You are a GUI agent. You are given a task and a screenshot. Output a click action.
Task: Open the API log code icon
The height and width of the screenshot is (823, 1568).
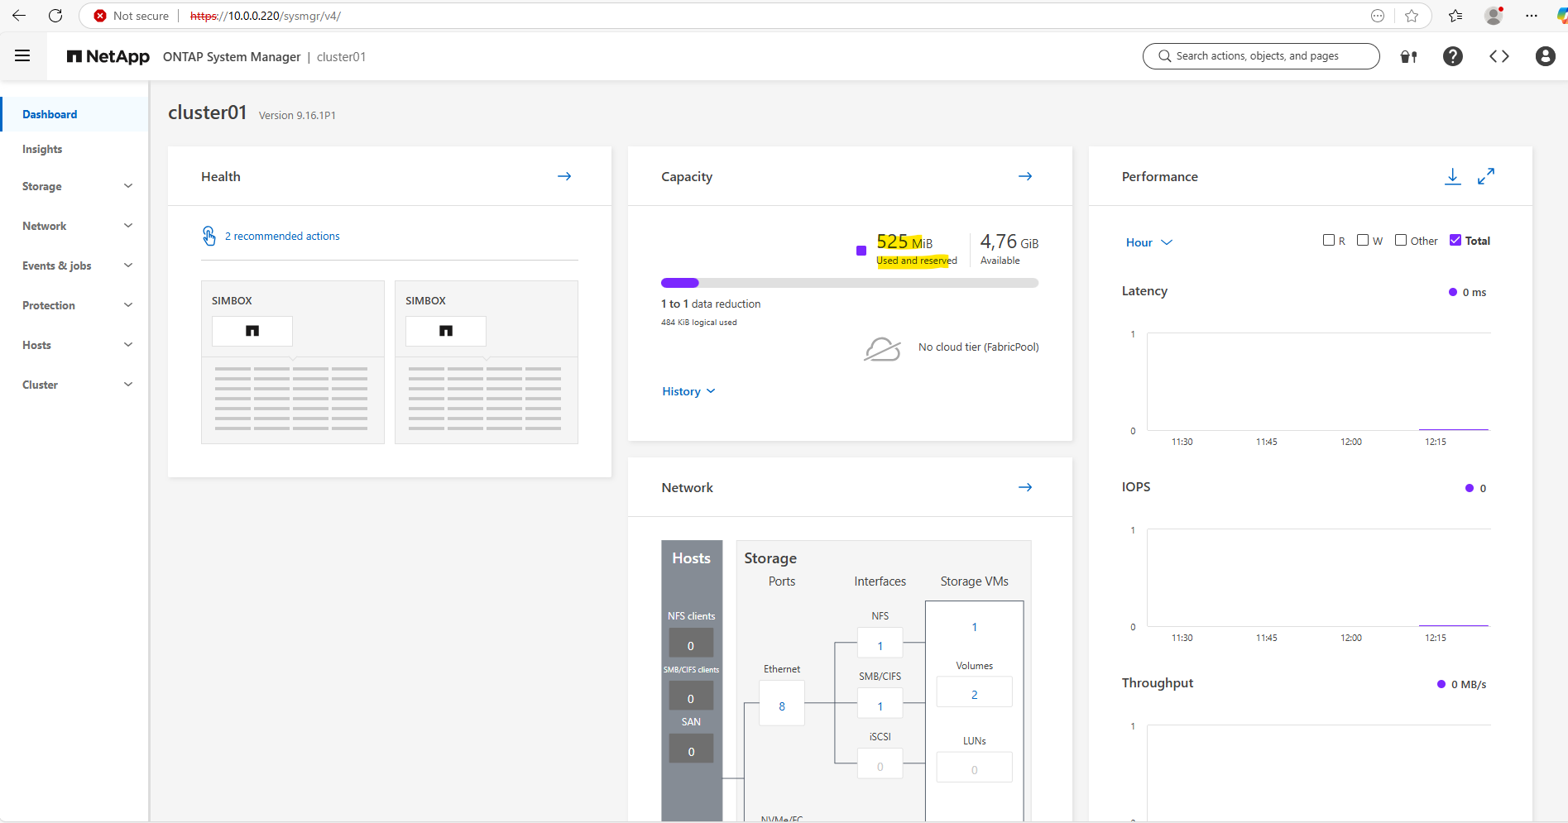[1498, 56]
